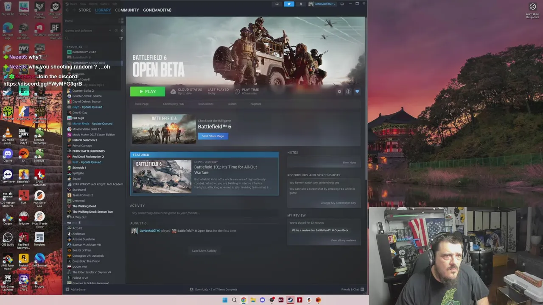Screen dimensions: 543x305
Task: Open the friends icon in Steam title bar
Action: (x=277, y=4)
